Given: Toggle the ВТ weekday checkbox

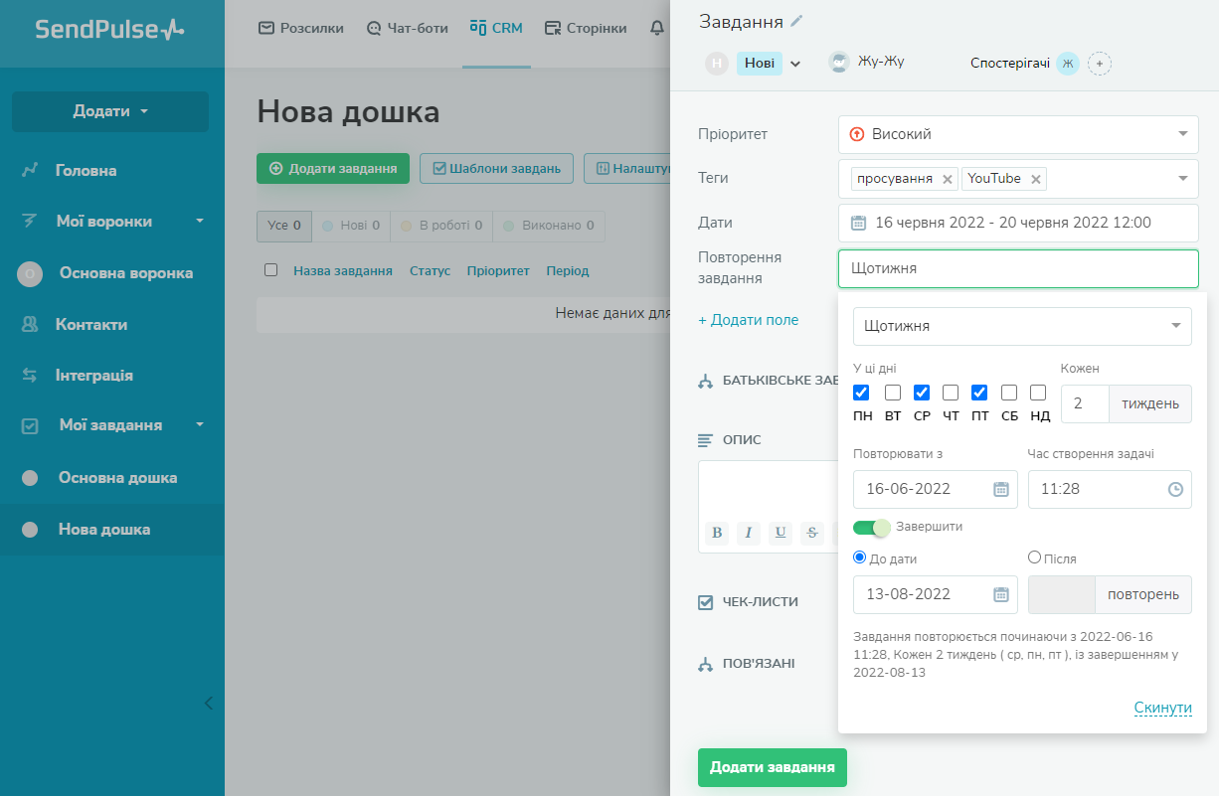Looking at the screenshot, I should (x=893, y=393).
